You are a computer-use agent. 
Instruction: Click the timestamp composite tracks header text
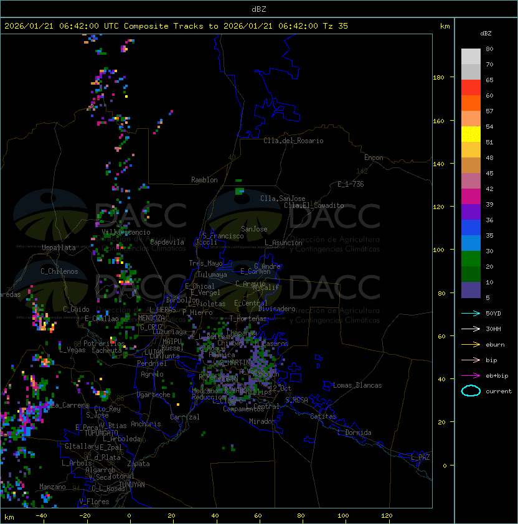click(x=176, y=26)
